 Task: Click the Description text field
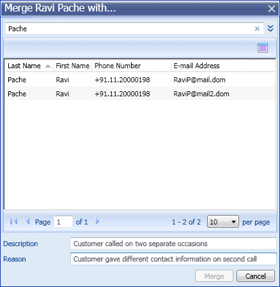pyautogui.click(x=173, y=244)
